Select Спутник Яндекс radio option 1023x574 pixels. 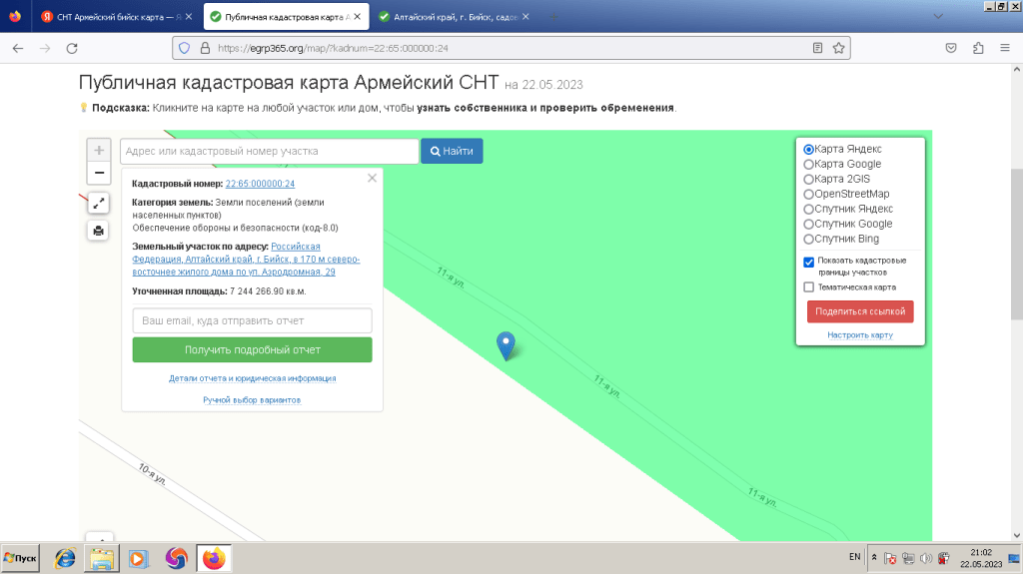point(808,210)
